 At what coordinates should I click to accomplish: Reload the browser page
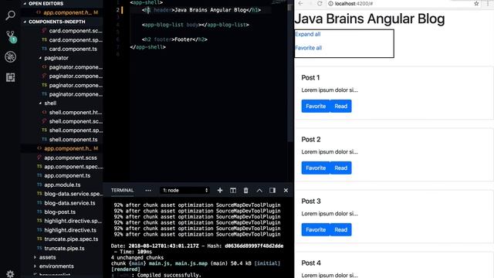point(320,3)
